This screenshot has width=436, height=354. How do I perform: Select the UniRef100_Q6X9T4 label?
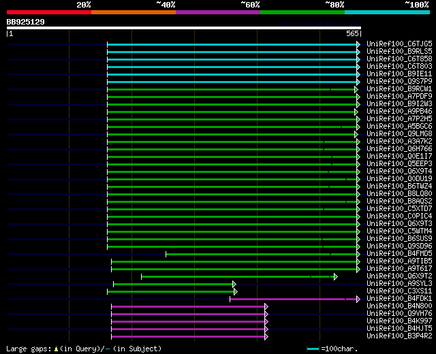coord(399,172)
